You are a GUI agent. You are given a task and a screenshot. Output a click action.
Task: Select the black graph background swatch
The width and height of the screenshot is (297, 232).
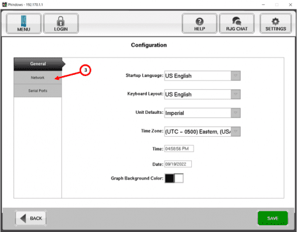point(170,178)
